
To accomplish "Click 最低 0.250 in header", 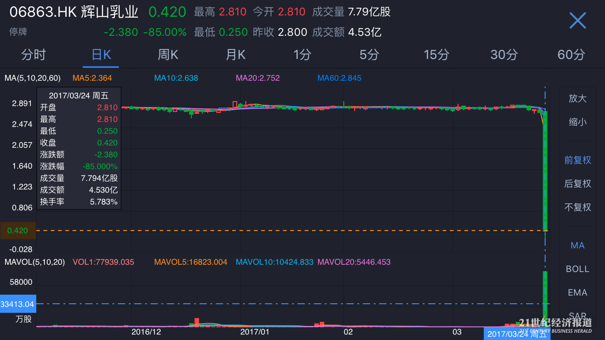I will click(221, 32).
